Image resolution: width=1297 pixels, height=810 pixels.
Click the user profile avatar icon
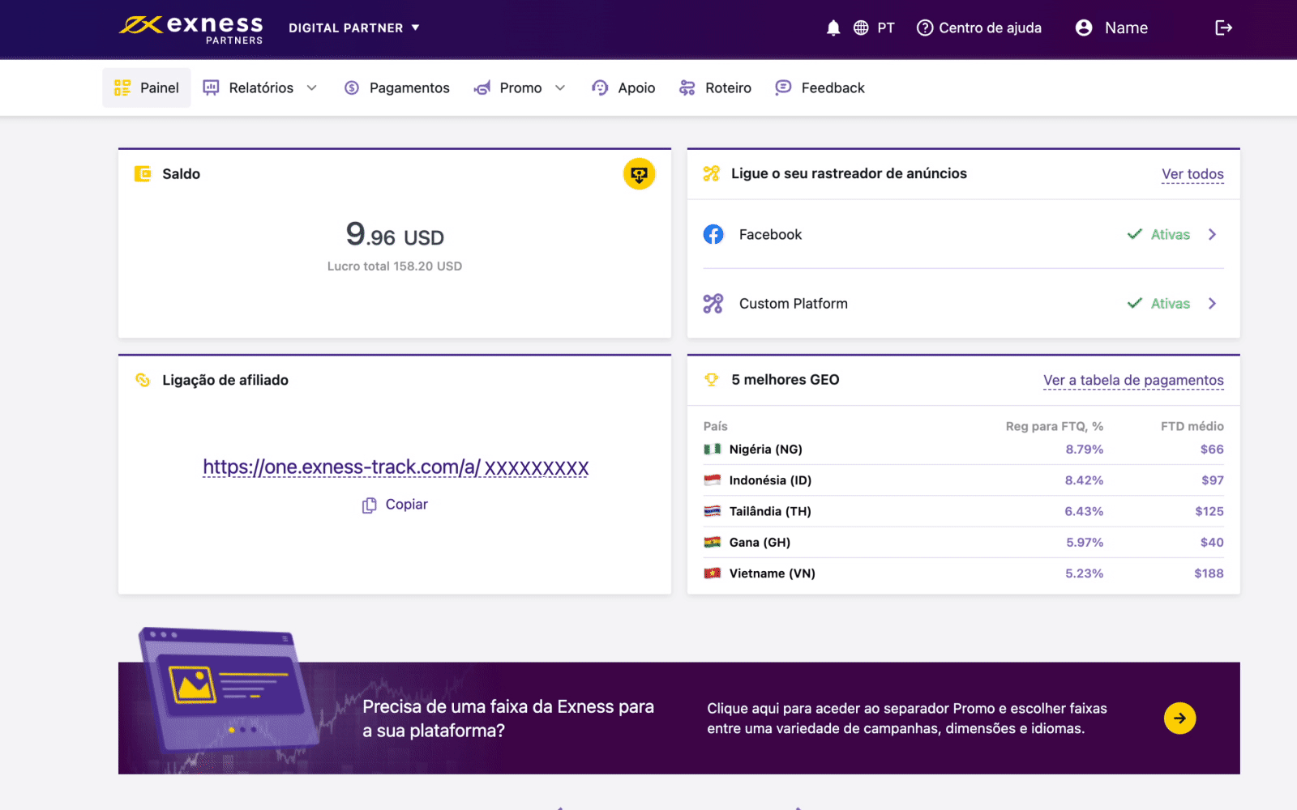[1084, 28]
